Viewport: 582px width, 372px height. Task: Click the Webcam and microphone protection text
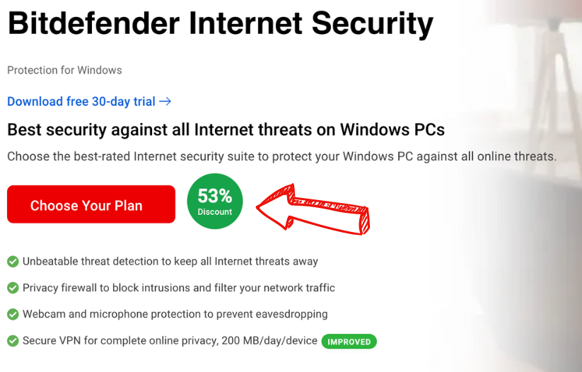tap(175, 314)
